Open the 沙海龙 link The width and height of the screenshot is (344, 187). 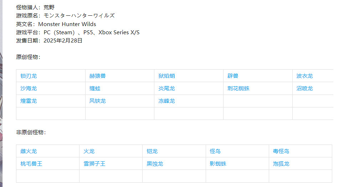(29, 89)
